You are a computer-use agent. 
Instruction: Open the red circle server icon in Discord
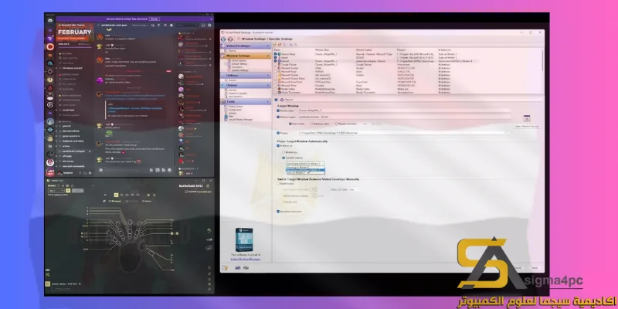pyautogui.click(x=50, y=47)
